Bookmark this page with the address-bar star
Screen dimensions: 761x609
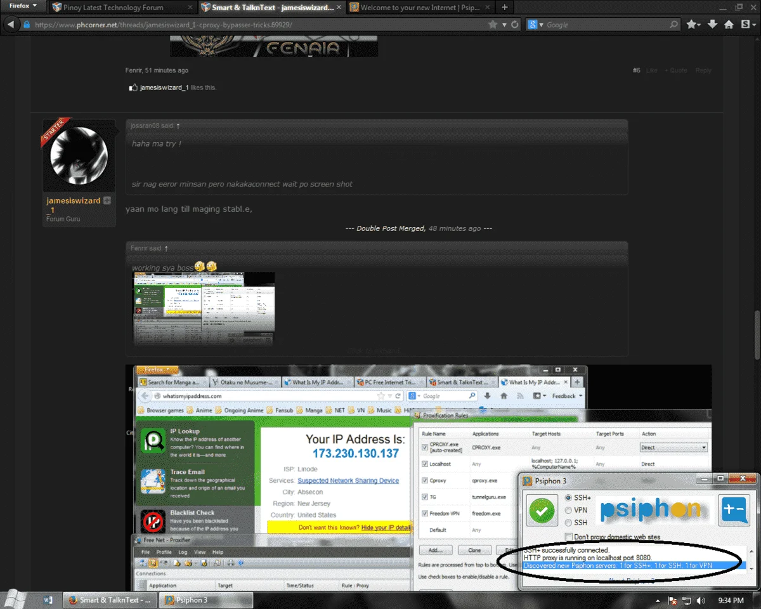(493, 25)
